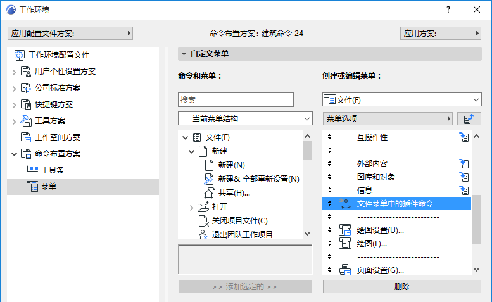Expand 工具方案 tree node

tap(14, 122)
